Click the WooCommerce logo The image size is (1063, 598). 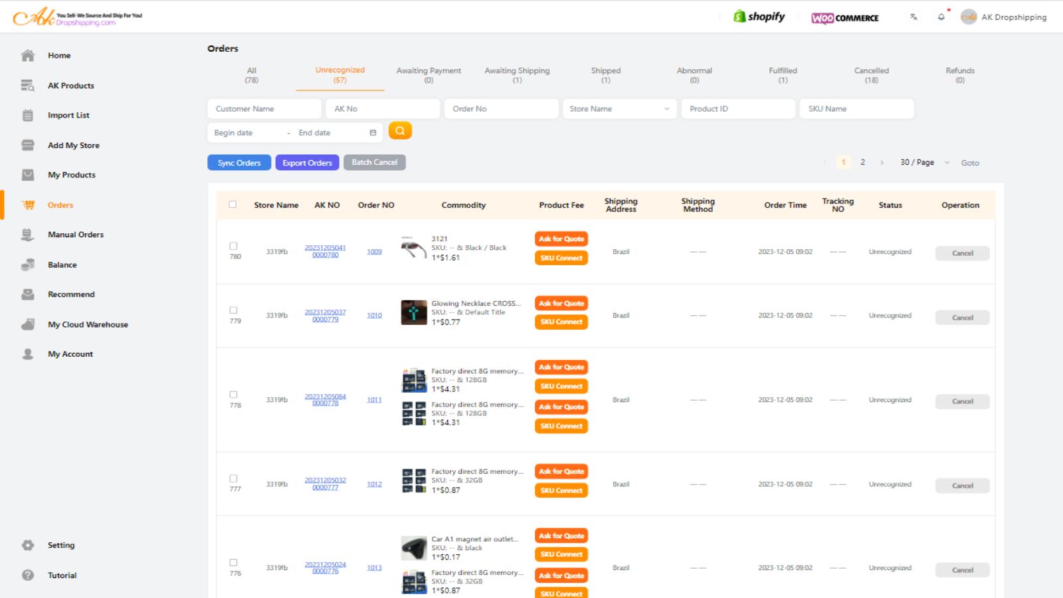[845, 18]
